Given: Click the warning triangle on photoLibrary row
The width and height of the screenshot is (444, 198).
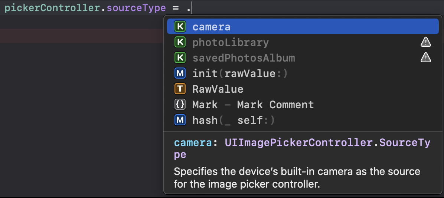Looking at the screenshot, I should (x=425, y=43).
